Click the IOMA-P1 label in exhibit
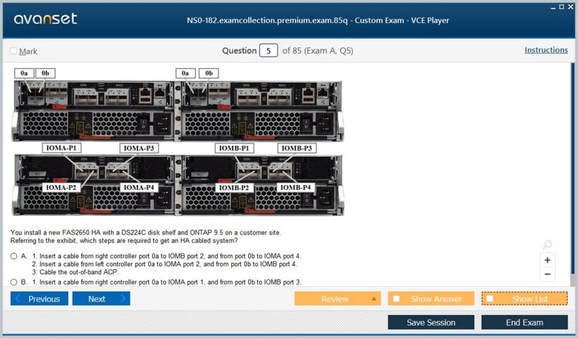The width and height of the screenshot is (578, 338). [62, 148]
